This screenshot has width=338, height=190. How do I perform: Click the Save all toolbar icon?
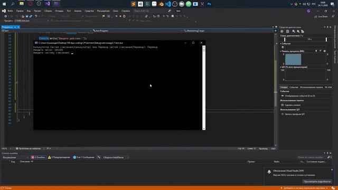31,16
